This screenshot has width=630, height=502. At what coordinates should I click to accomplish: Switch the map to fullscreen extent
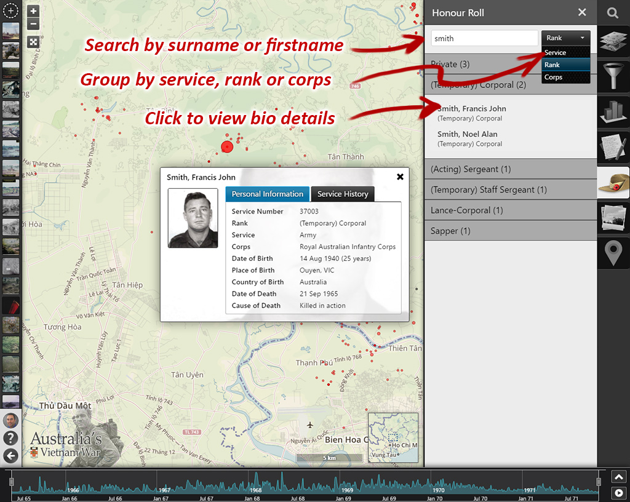coord(33,42)
